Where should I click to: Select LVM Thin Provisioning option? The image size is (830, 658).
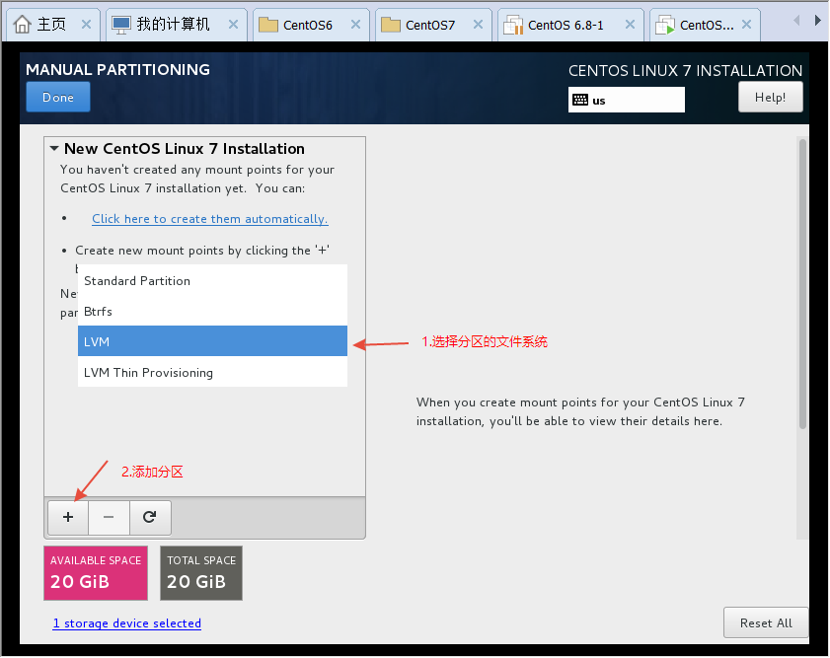point(212,372)
